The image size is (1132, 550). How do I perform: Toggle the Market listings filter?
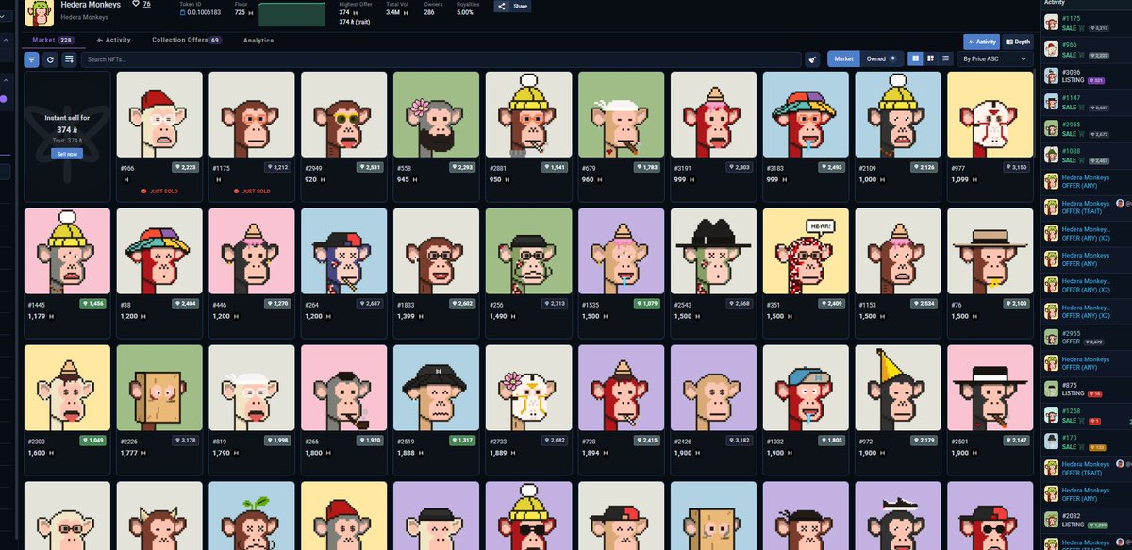(843, 58)
